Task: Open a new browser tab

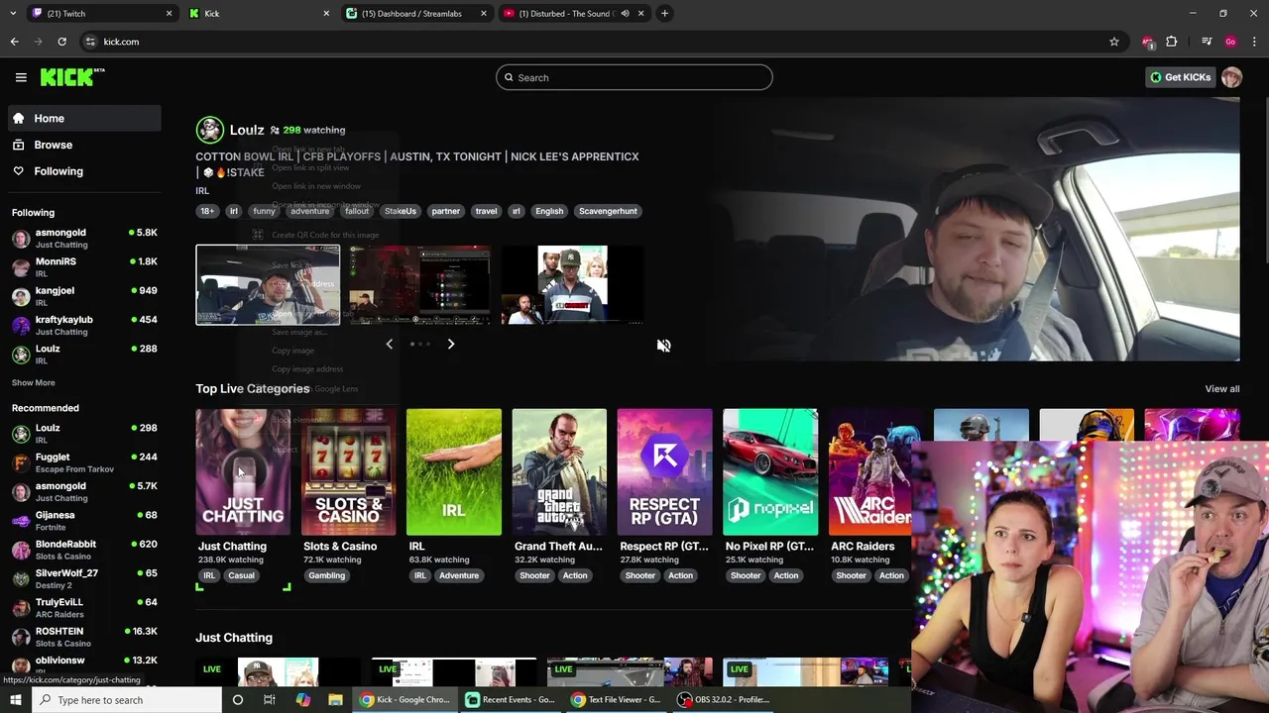Action: (664, 14)
